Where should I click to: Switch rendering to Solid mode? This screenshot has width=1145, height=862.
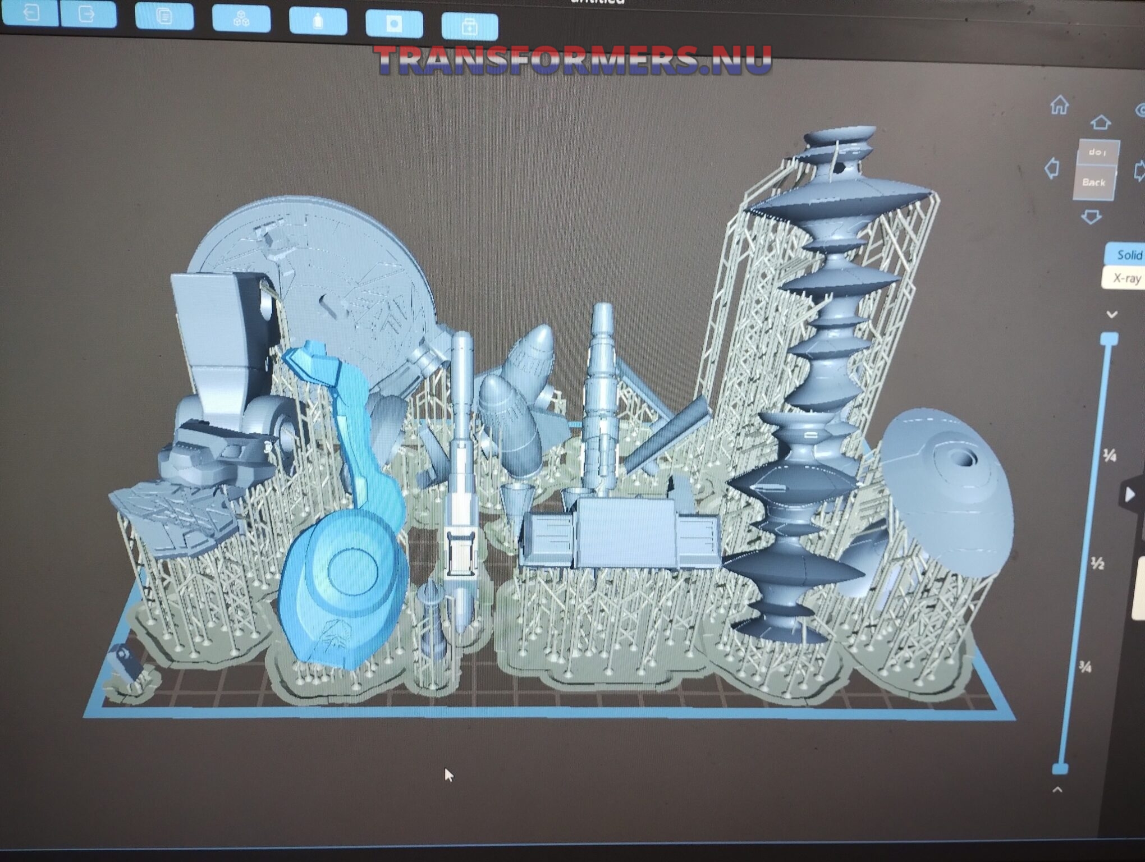coord(1127,255)
